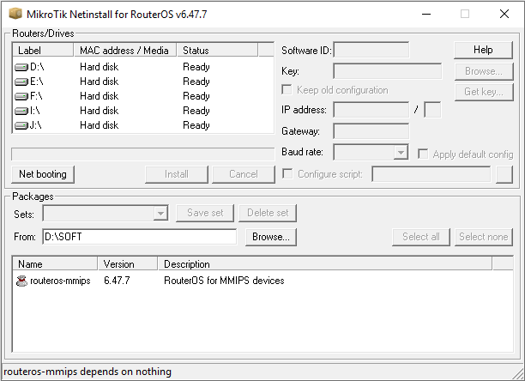Viewport: 525px width, 381px height.
Task: Click the routeros-mmips package icon
Action: (21, 281)
